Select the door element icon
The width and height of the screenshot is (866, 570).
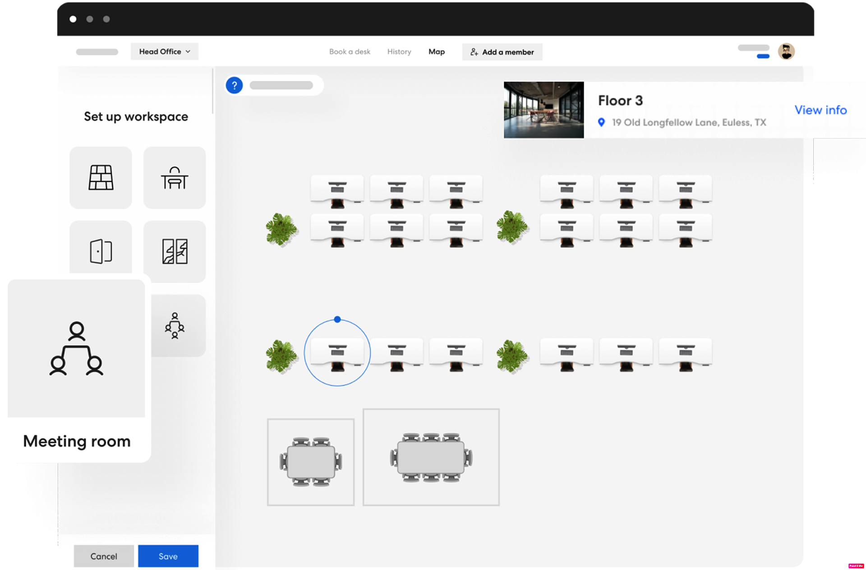[x=101, y=251]
